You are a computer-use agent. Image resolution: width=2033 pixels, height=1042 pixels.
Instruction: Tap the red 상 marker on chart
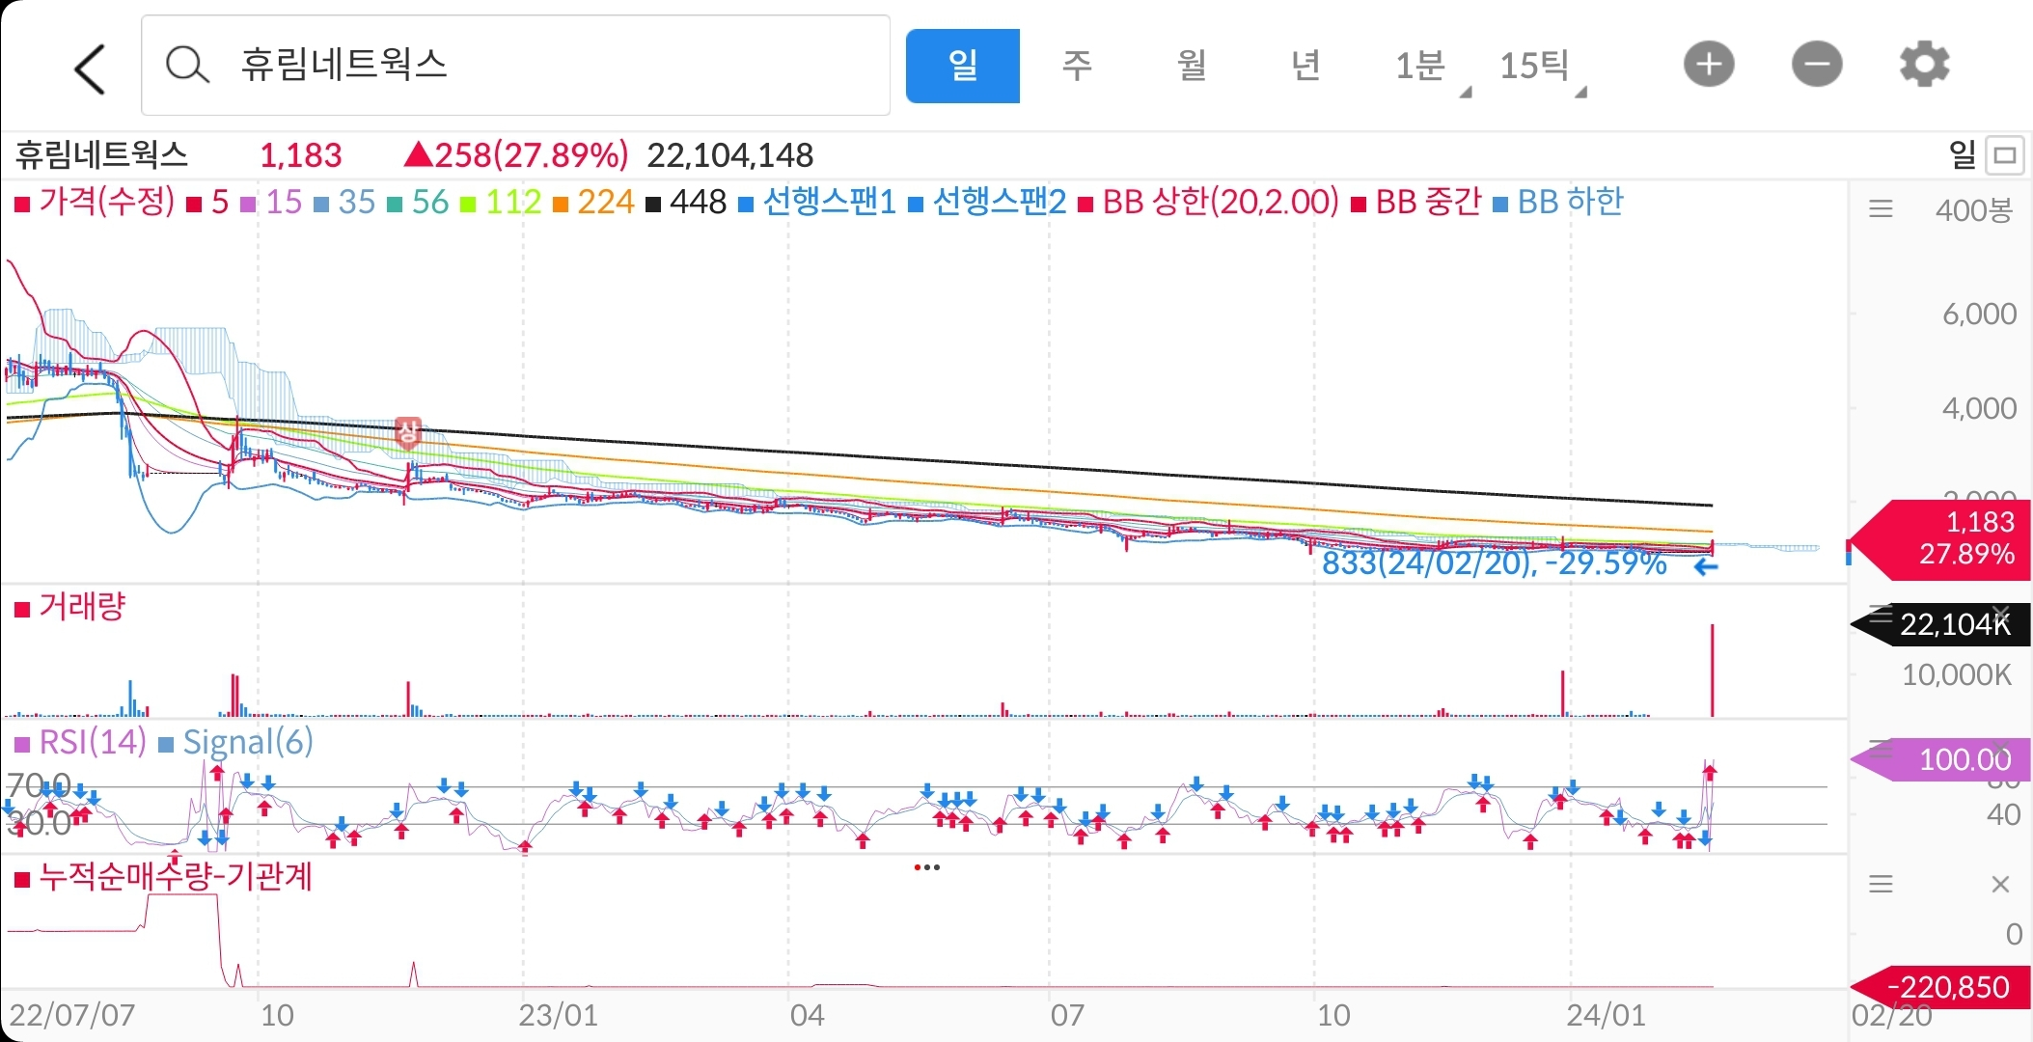[x=408, y=432]
